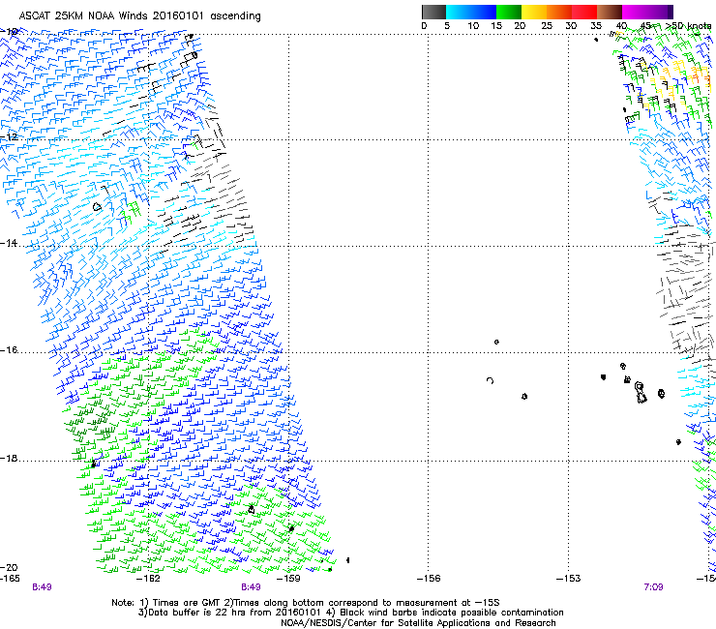
Task: Click the '35' label under the color legend
Action: [596, 26]
